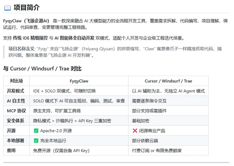Click the Cursor / Windsurf / Trae column header
234x166 pixels.
point(168,81)
